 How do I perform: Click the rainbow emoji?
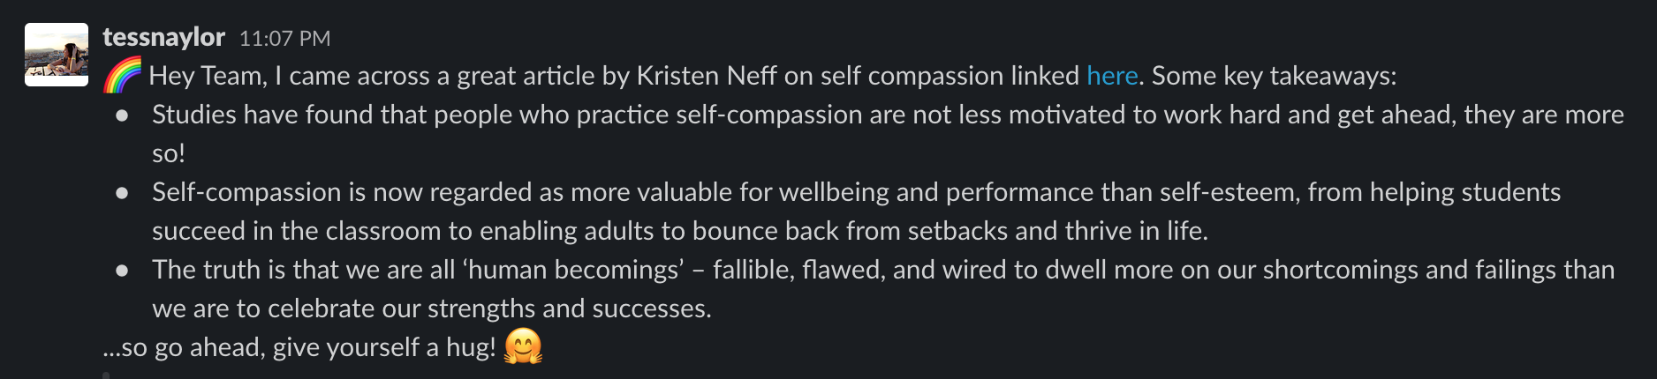pos(122,75)
